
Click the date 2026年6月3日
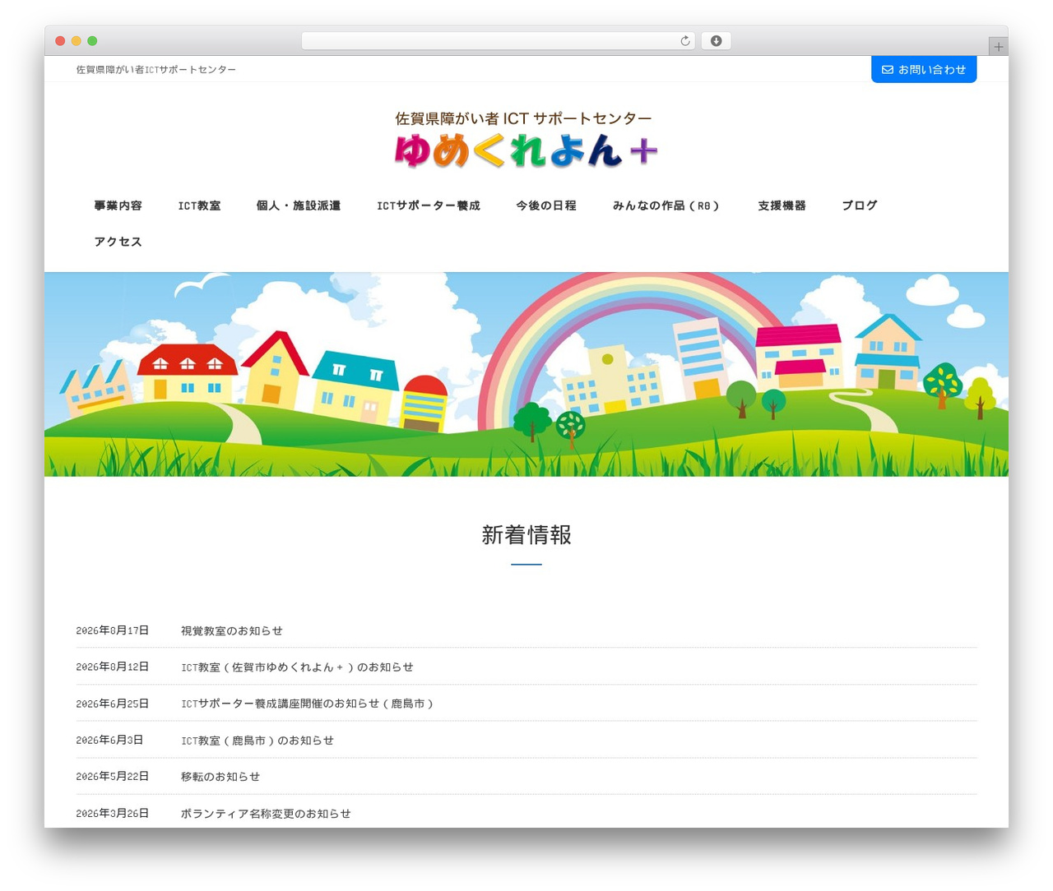109,741
